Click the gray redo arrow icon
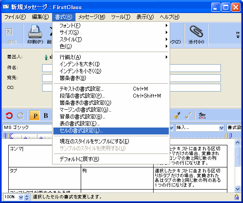The width and height of the screenshot is (243, 203). point(20,116)
